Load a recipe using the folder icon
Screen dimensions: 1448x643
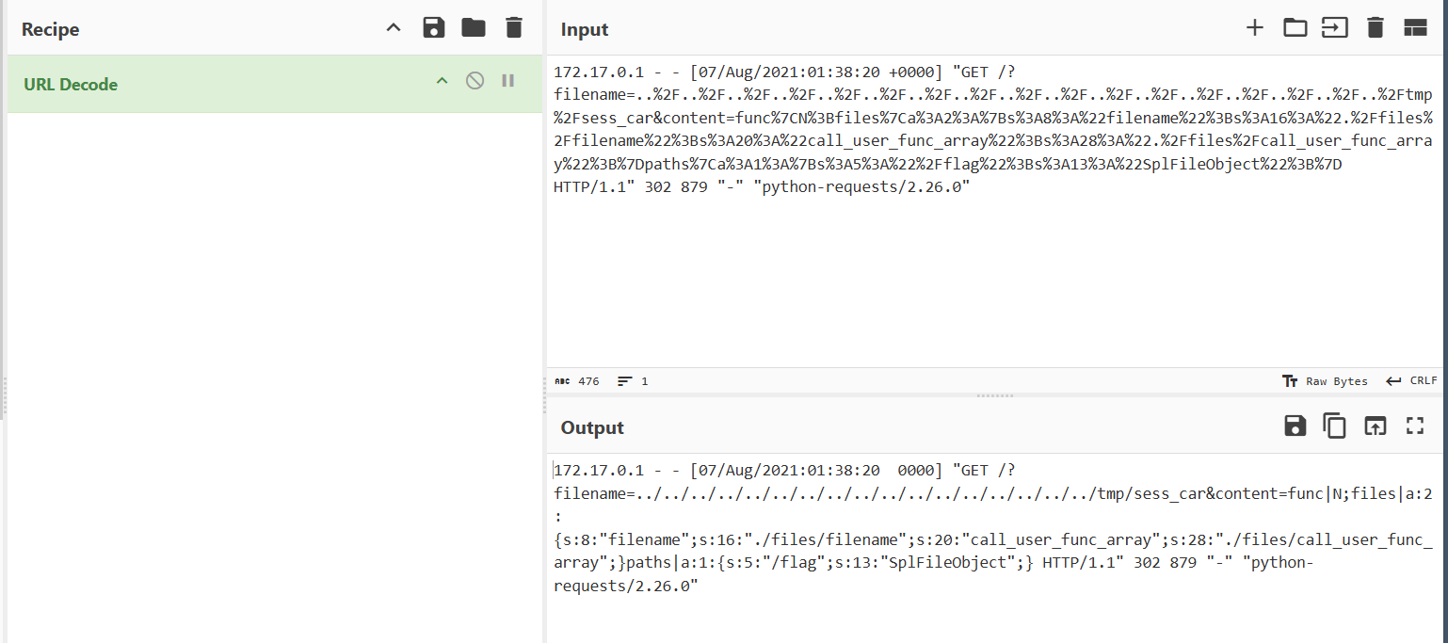[x=474, y=28]
